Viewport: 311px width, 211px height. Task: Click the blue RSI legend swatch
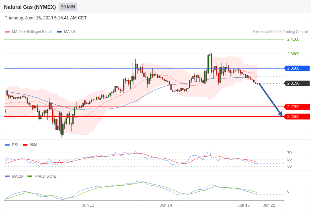(7, 145)
